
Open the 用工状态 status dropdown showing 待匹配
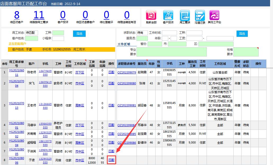[x=32, y=33]
